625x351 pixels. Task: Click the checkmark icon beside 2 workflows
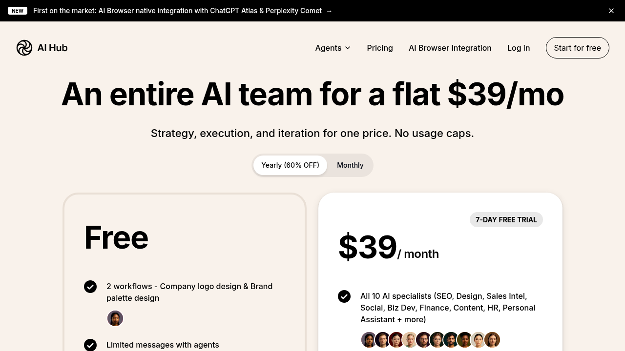click(90, 287)
